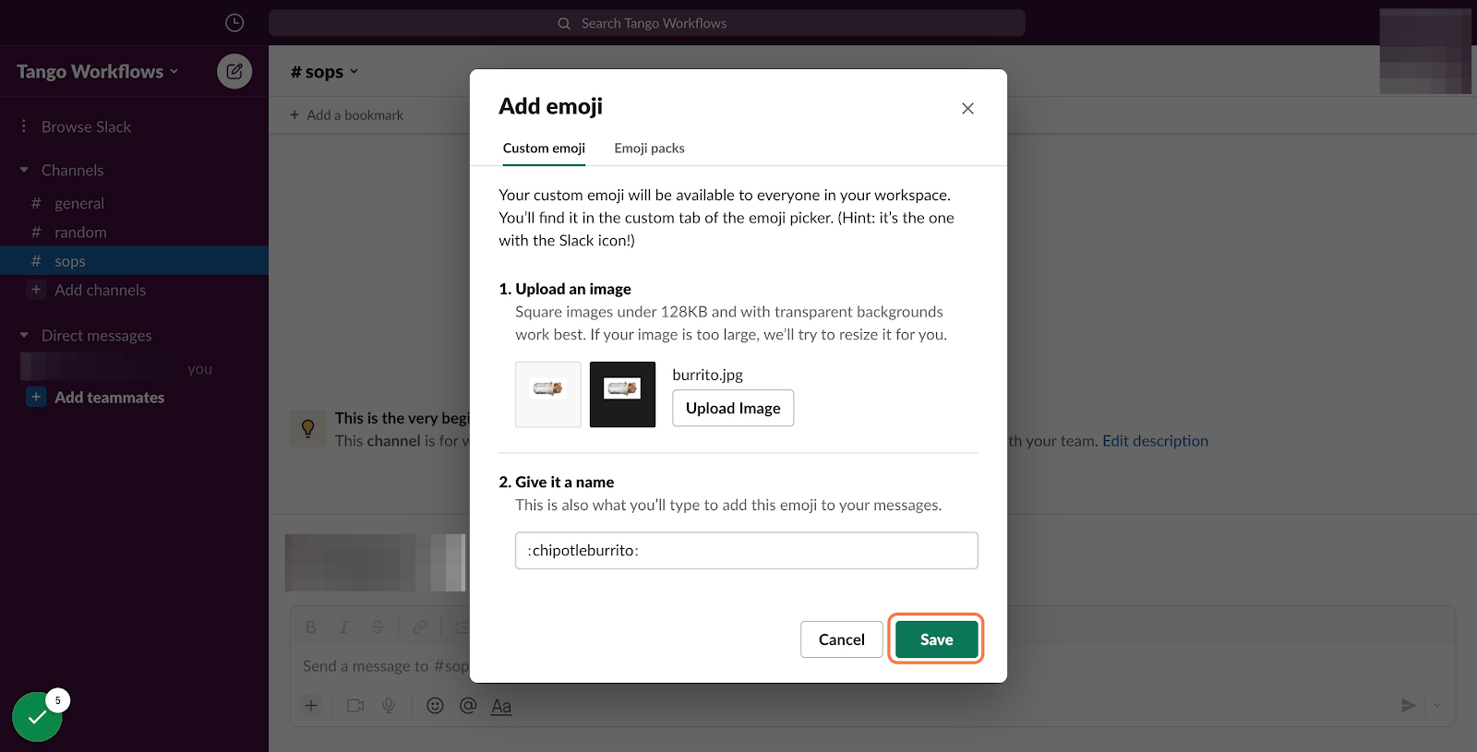Viewport: 1477px width, 752px height.
Task: Open the Browse Slack three-dots icon
Action: (x=24, y=126)
